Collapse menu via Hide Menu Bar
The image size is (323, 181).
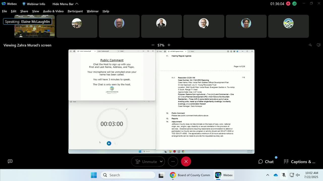[x=65, y=4]
